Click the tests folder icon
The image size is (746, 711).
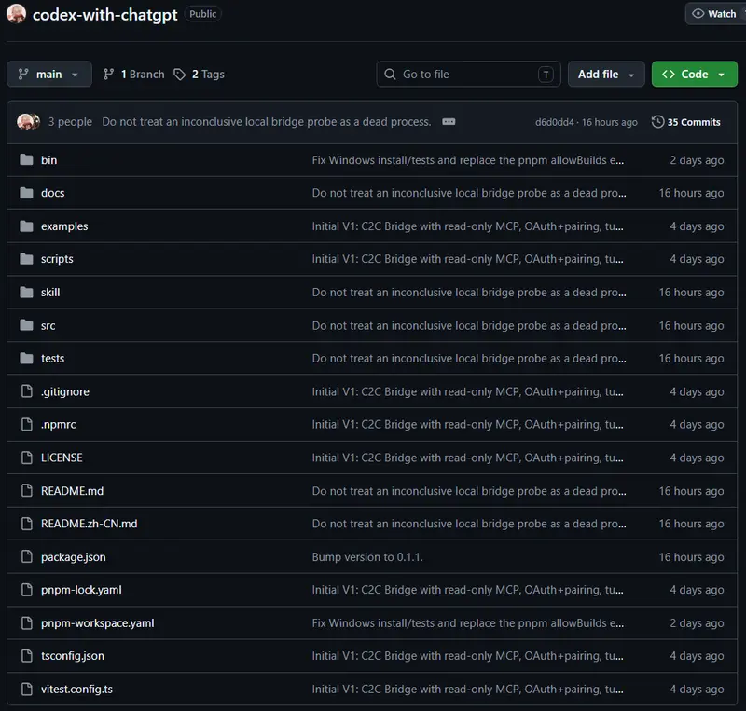tap(27, 358)
